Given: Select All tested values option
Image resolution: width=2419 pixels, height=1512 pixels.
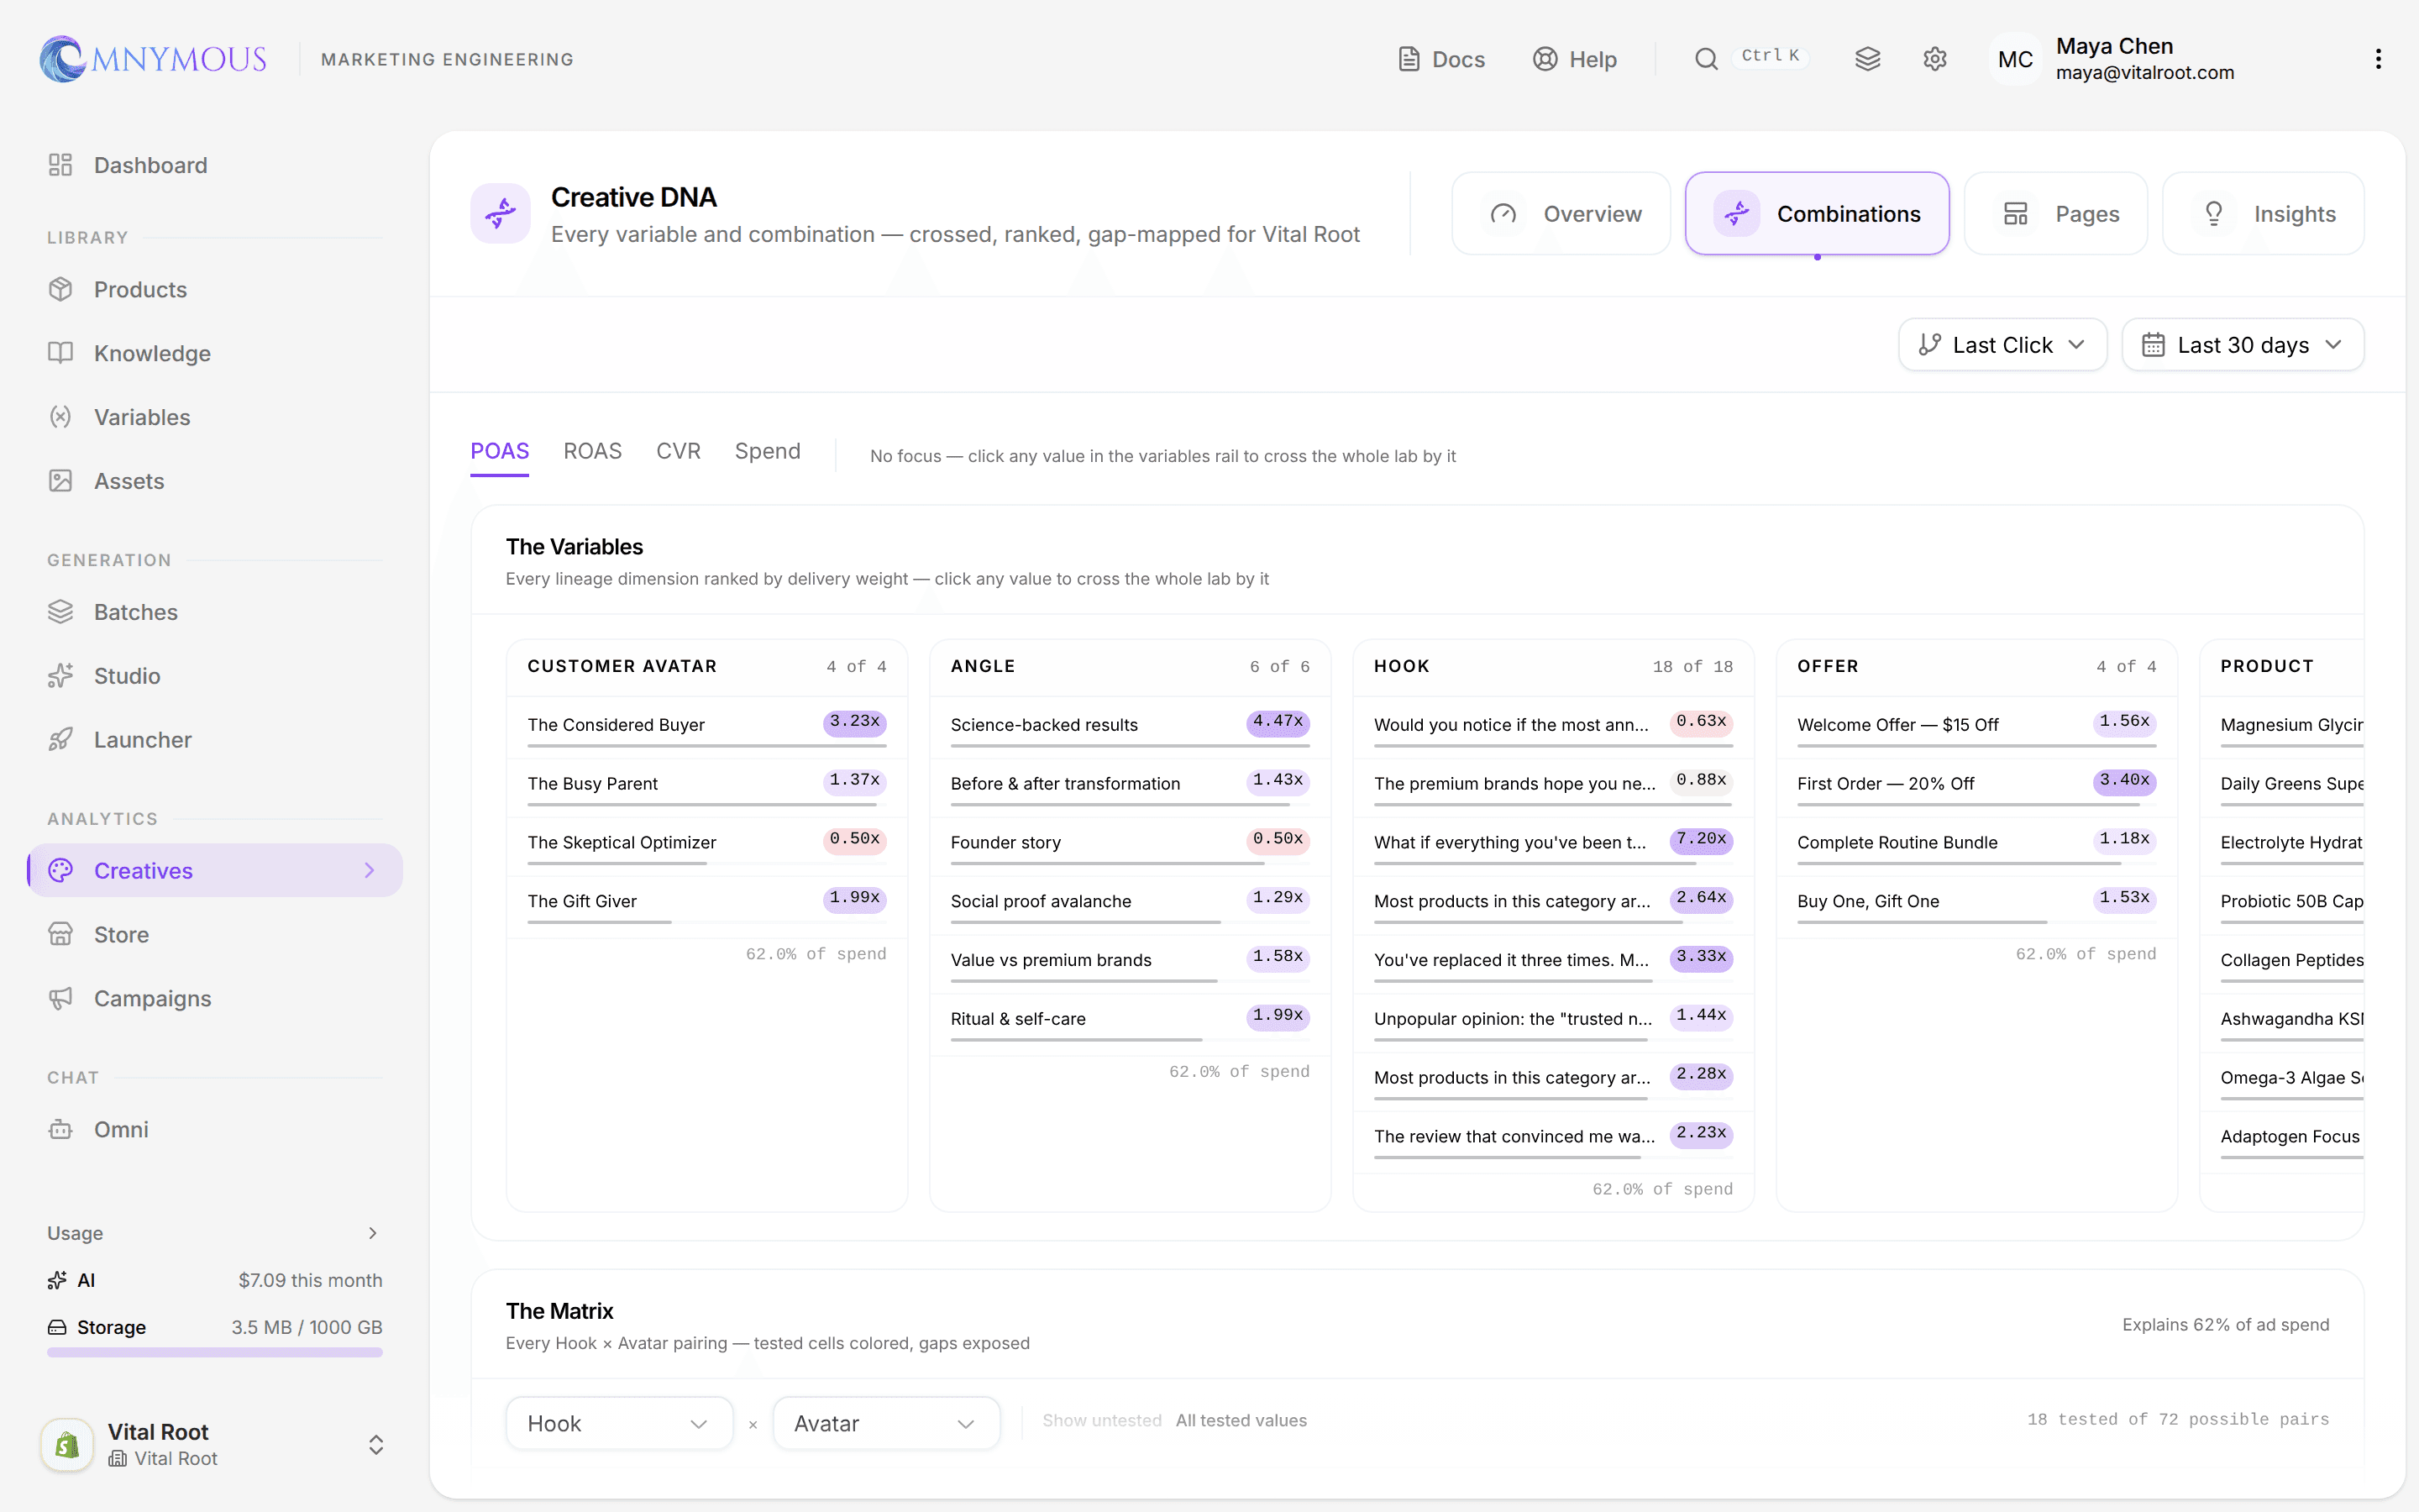Looking at the screenshot, I should (1241, 1420).
